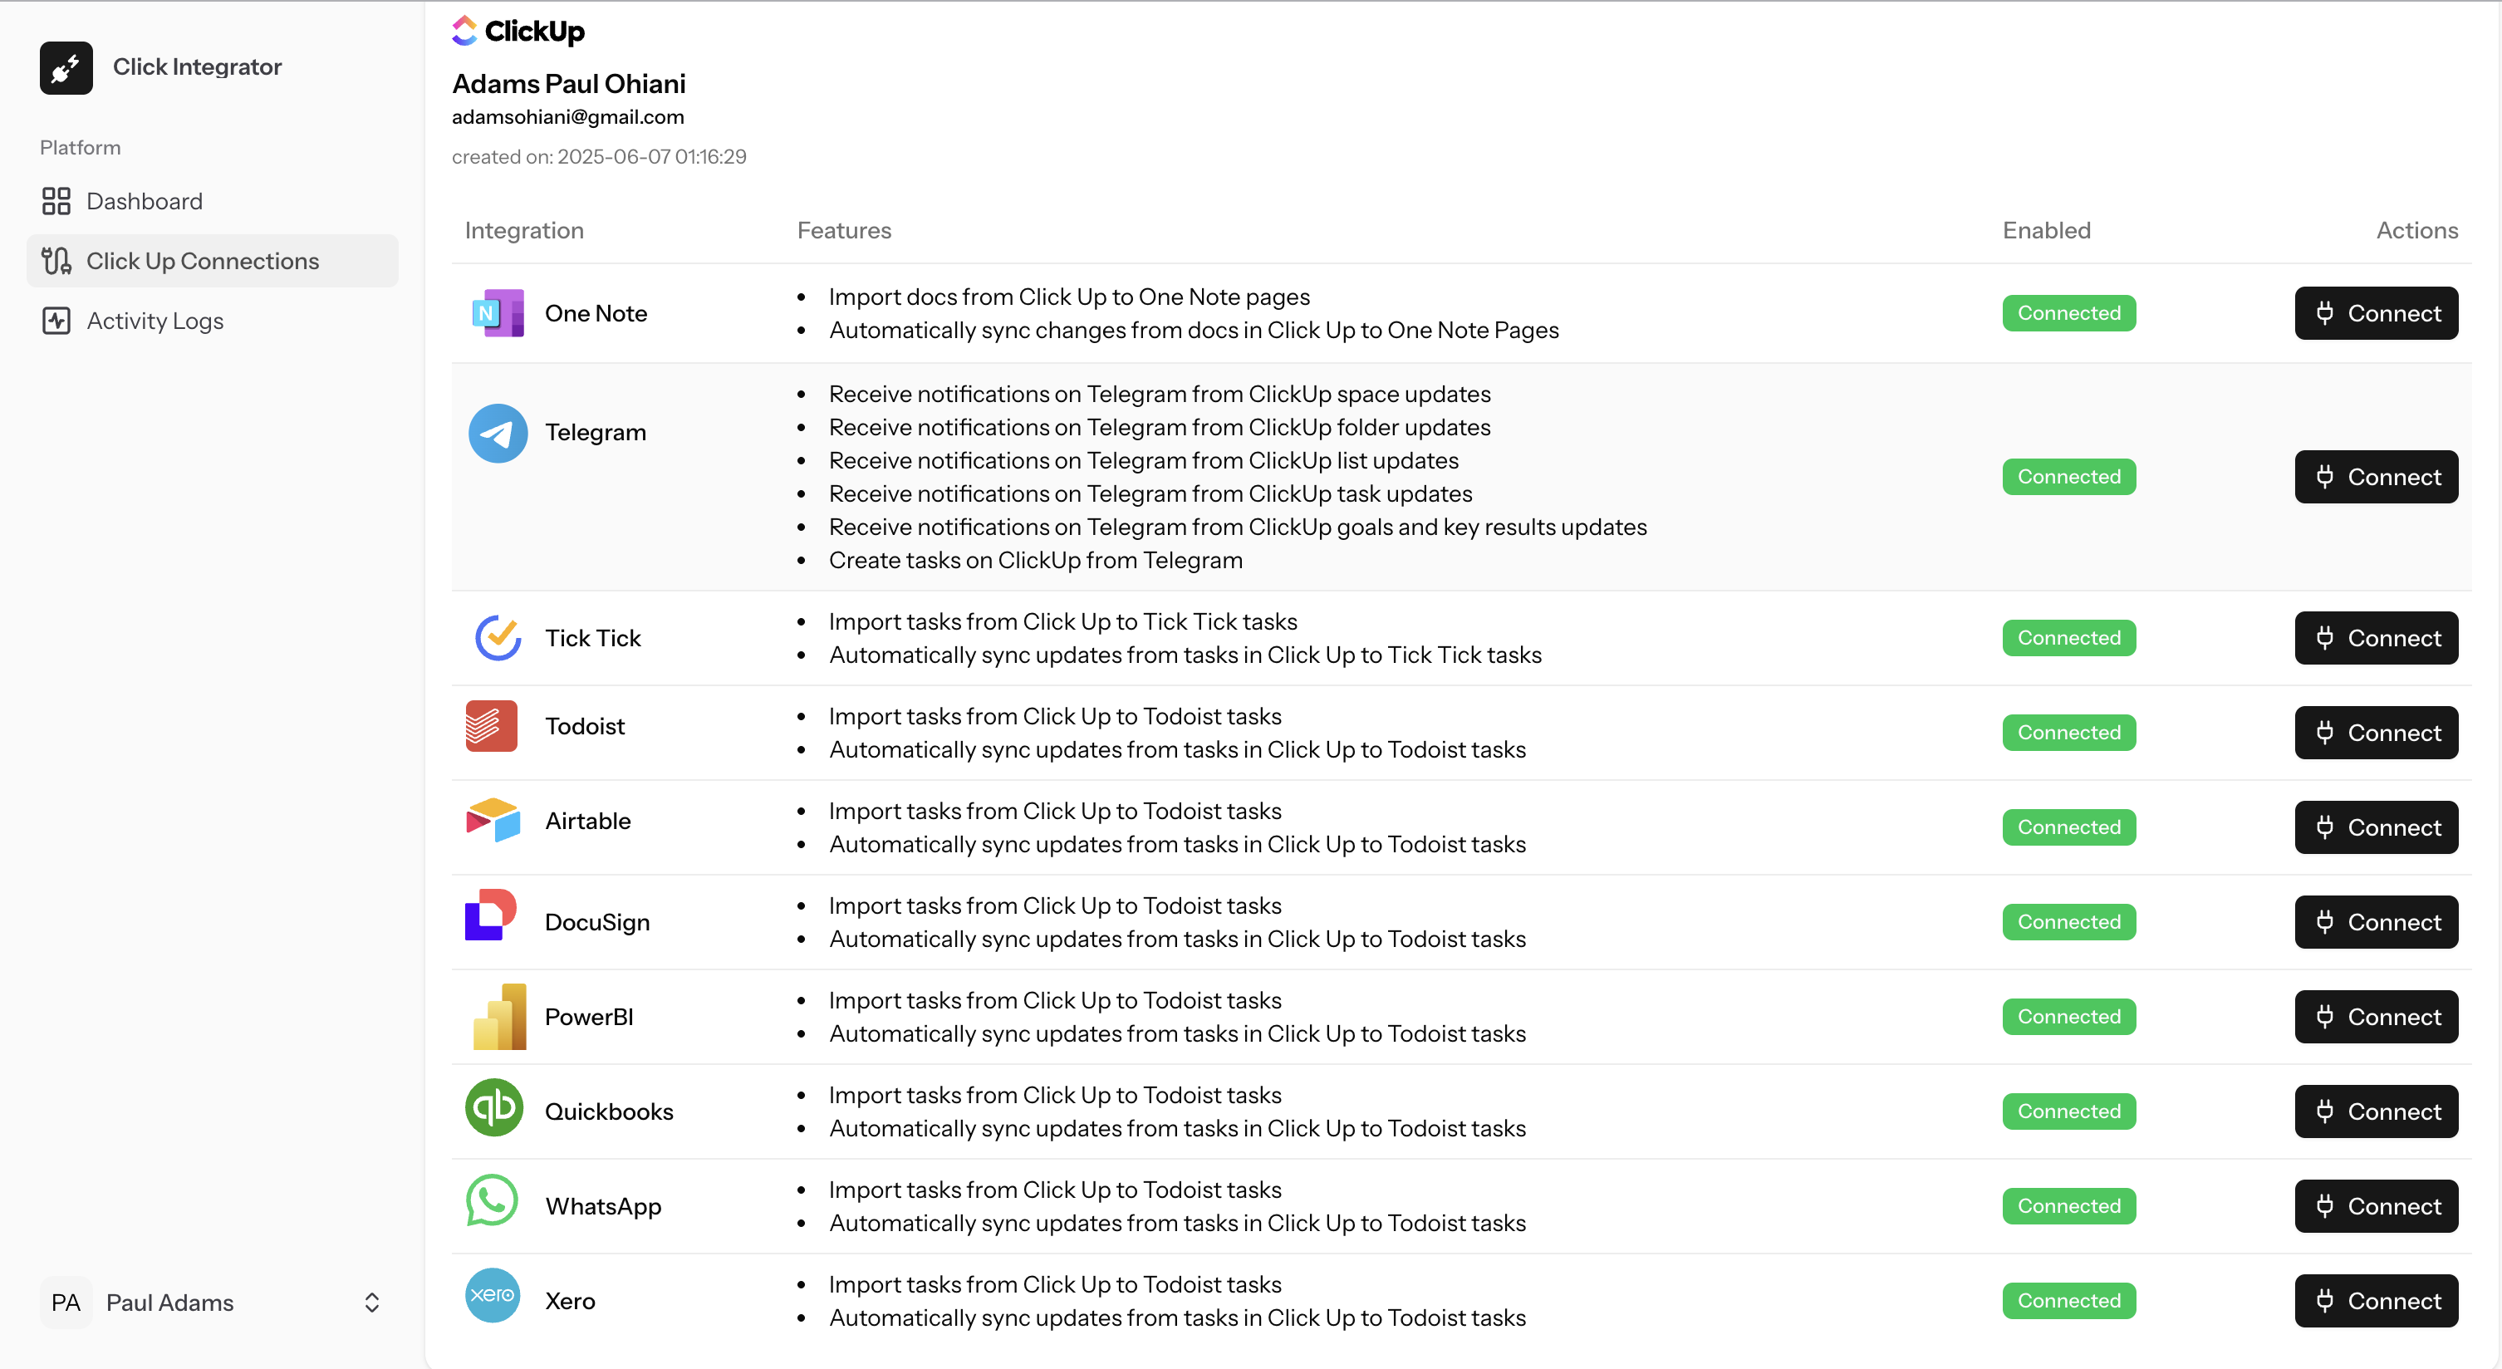The height and width of the screenshot is (1369, 2502).
Task: Click the WhatsApp app icon
Action: (492, 1201)
